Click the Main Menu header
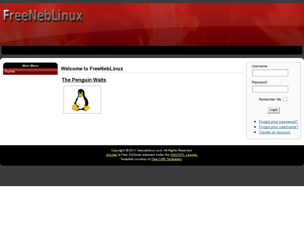 30,66
